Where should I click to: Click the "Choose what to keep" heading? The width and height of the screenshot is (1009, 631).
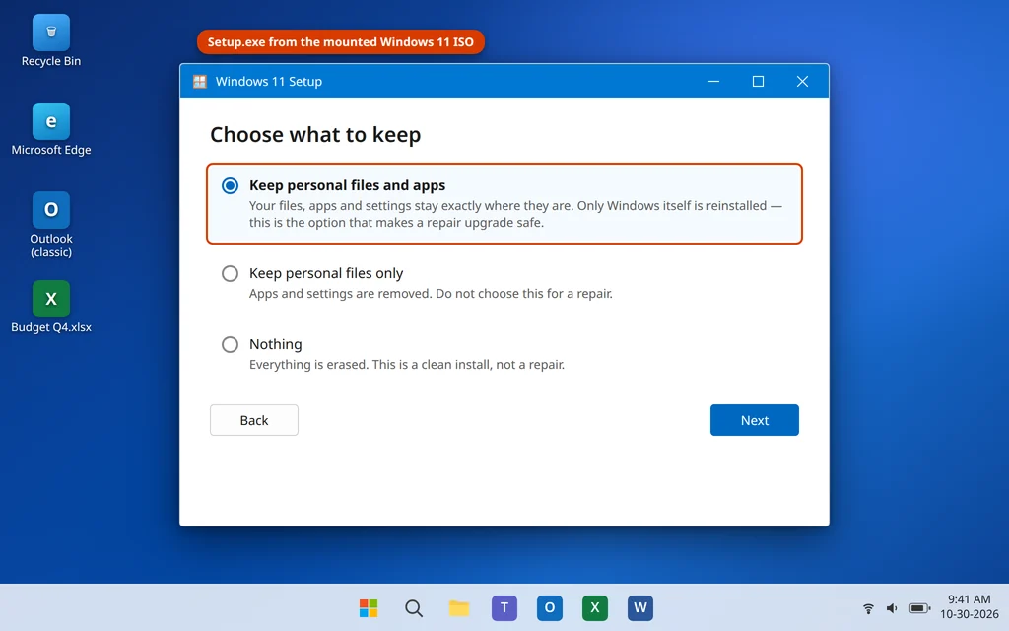click(x=315, y=134)
